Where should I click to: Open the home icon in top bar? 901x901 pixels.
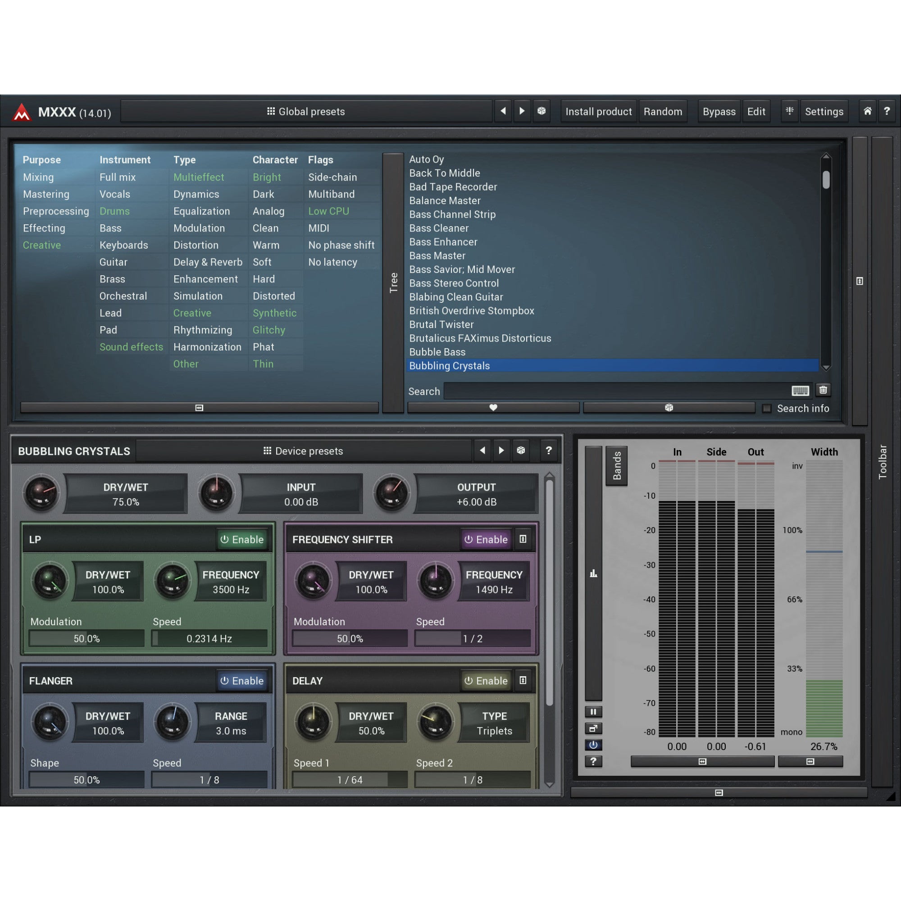pos(867,111)
